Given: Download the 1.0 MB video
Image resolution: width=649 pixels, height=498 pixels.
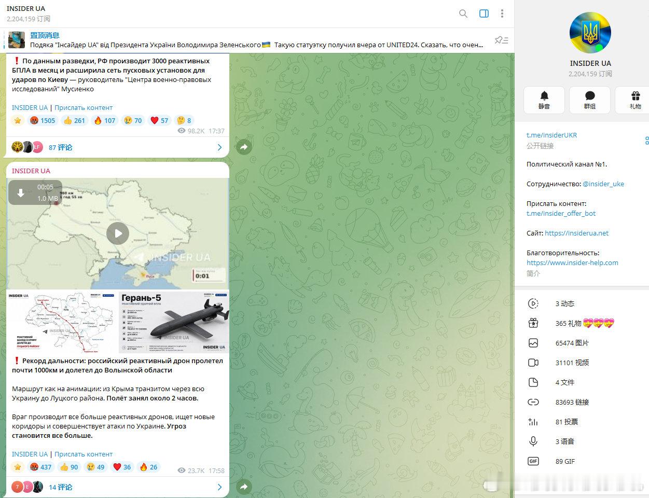Looking at the screenshot, I should pyautogui.click(x=21, y=193).
